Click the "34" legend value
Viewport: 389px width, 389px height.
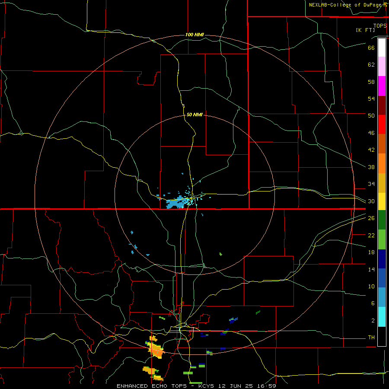tap(371, 184)
